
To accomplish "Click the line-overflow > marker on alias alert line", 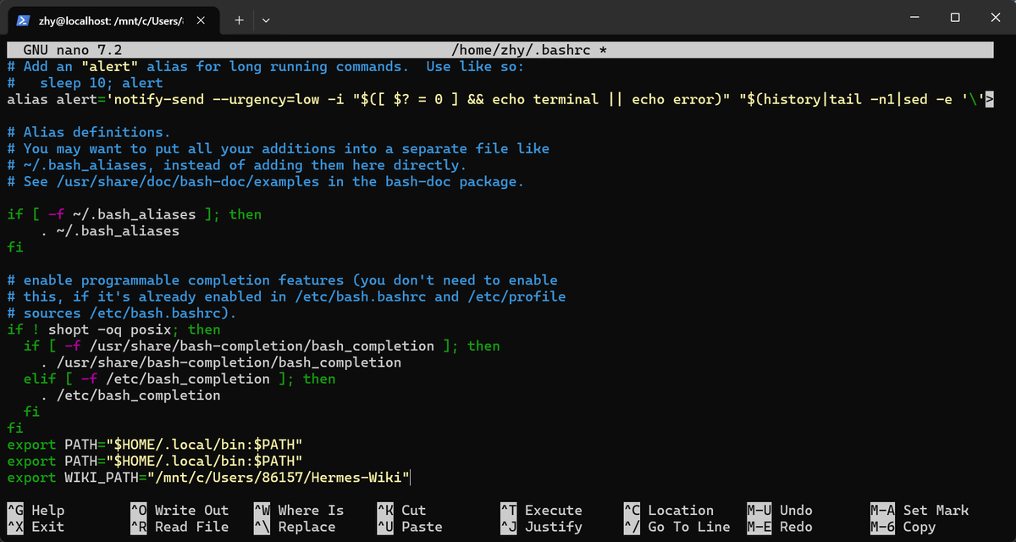I will click(x=988, y=100).
